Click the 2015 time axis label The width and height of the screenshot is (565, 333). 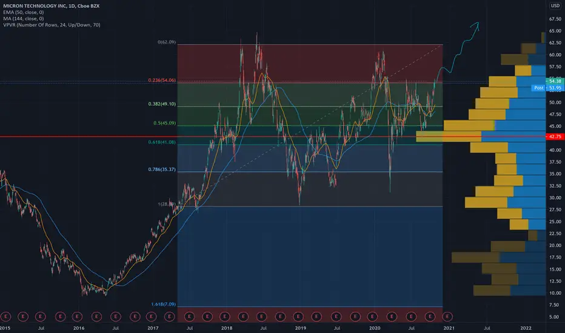(x=5, y=328)
